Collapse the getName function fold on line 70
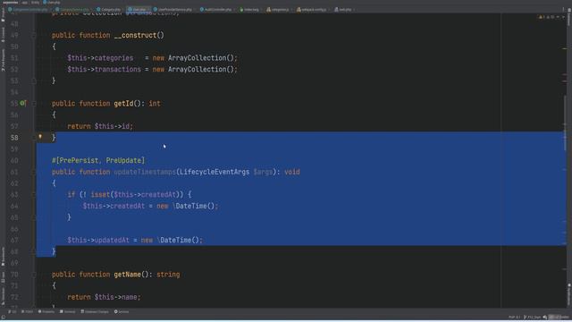 (x=34, y=275)
